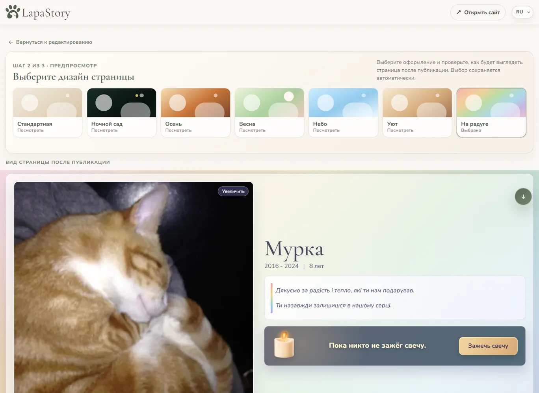Light a candle with Зажечь свечу button
The height and width of the screenshot is (393, 539).
pos(488,346)
